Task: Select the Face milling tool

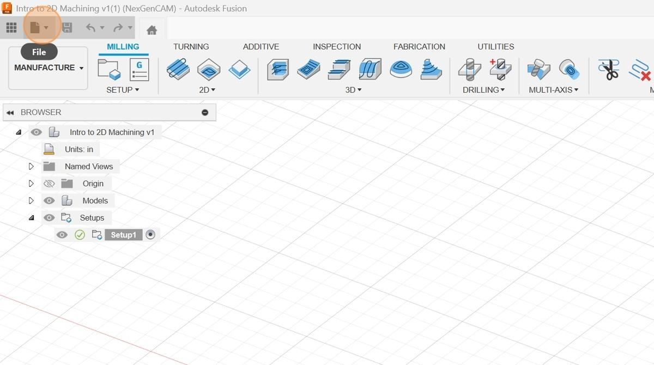Action: pyautogui.click(x=239, y=70)
